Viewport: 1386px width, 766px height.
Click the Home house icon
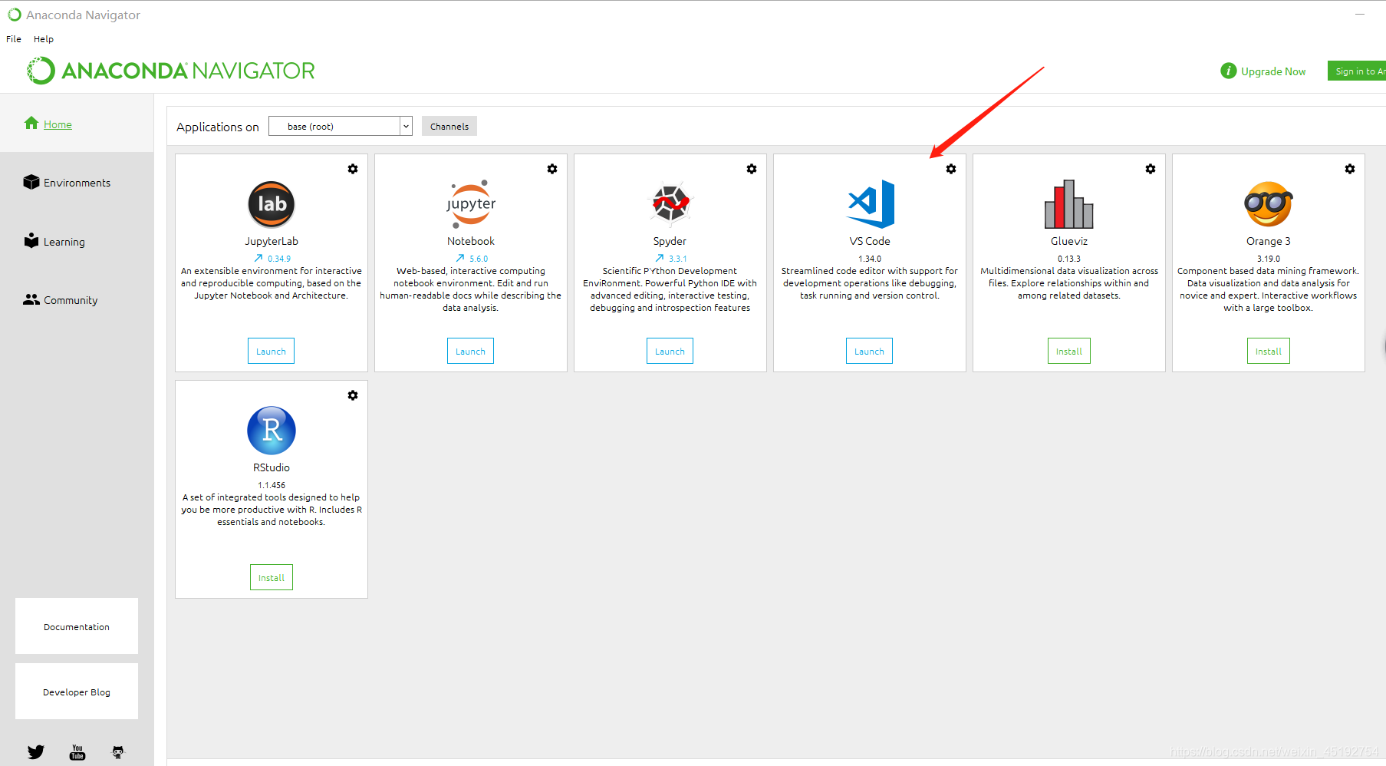31,123
